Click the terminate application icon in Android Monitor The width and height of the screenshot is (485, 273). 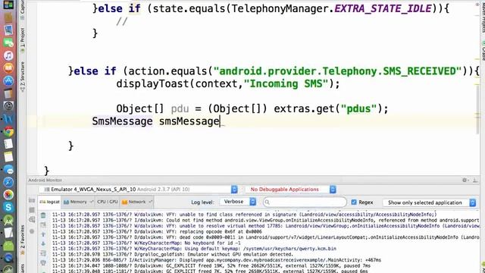coord(32,231)
